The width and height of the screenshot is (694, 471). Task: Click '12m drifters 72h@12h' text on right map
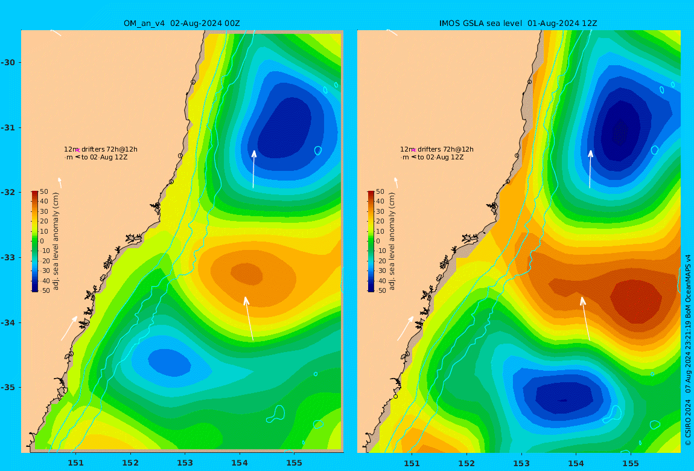(437, 149)
